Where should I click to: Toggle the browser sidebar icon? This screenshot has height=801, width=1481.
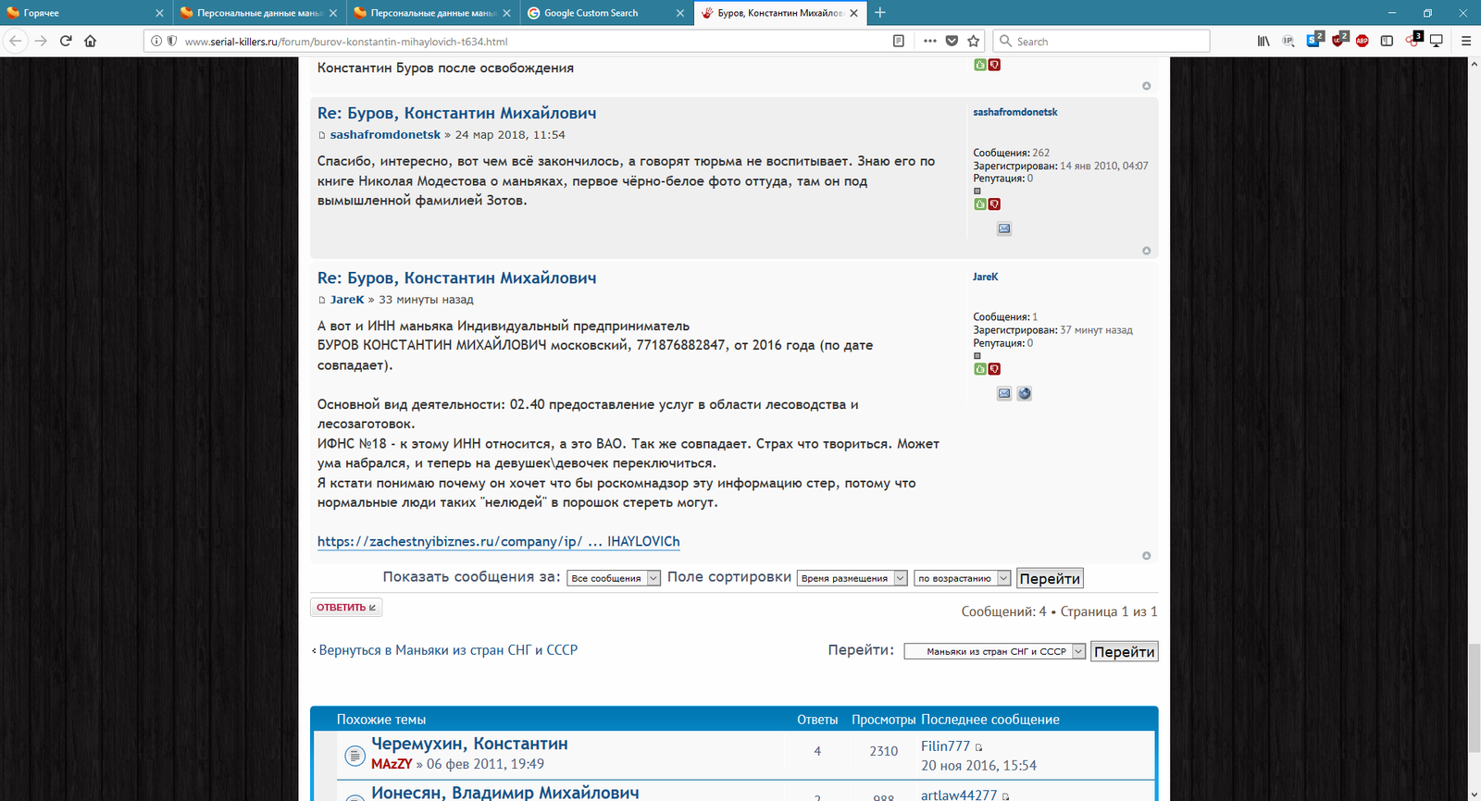point(1387,41)
